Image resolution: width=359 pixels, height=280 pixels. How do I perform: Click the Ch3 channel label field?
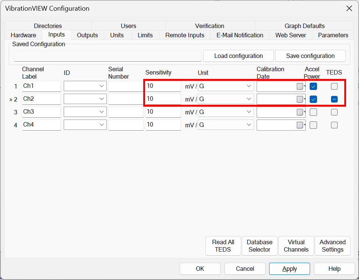pos(41,112)
